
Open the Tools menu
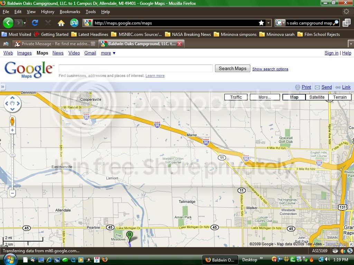91,12
